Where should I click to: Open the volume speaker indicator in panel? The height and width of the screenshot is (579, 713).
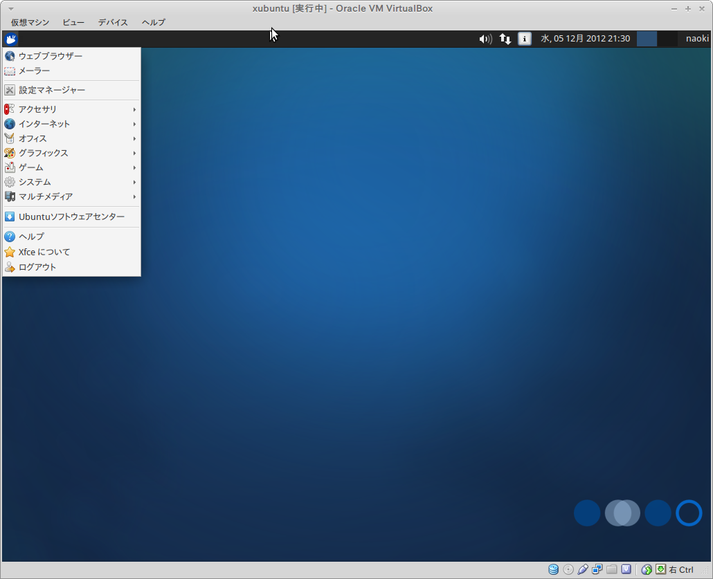(486, 39)
